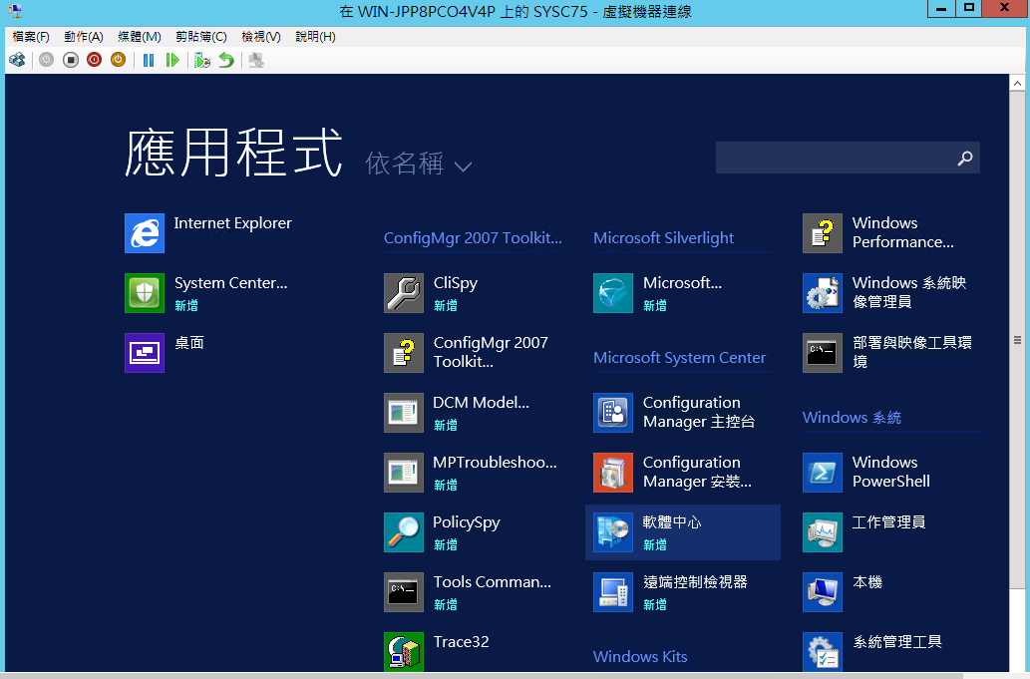Launch the DCM Model app icon

pos(404,413)
